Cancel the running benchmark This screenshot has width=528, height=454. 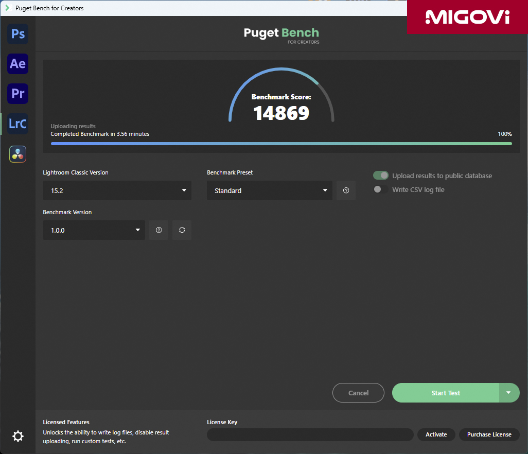[358, 393]
